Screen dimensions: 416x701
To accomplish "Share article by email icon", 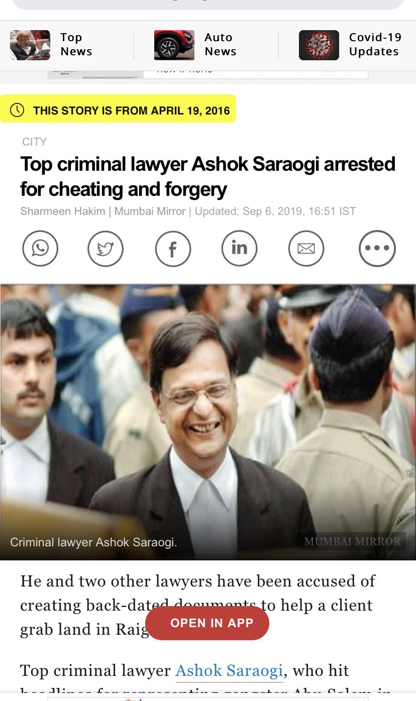I will [x=306, y=248].
